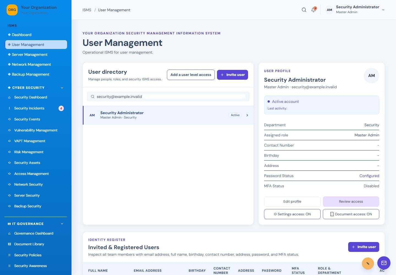
Task: Click the Review access button
Action: [x=351, y=202]
